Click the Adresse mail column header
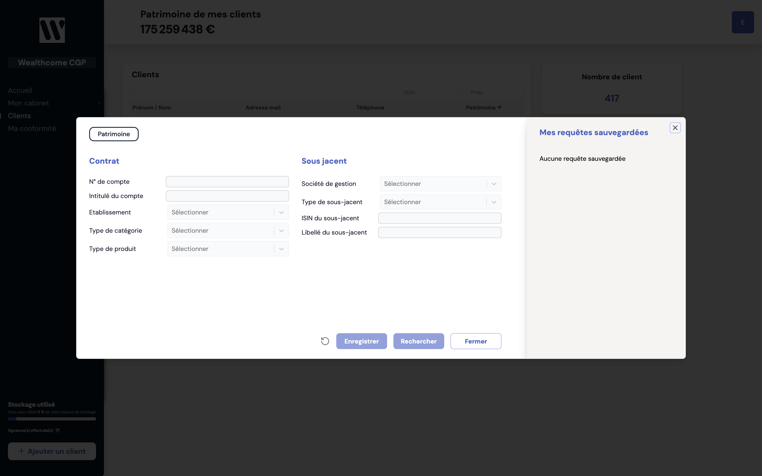This screenshot has height=476, width=762. pyautogui.click(x=263, y=108)
